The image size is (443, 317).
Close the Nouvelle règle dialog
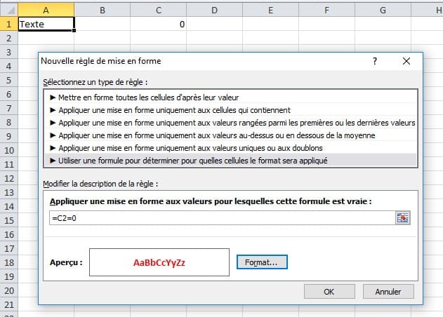[x=406, y=61]
